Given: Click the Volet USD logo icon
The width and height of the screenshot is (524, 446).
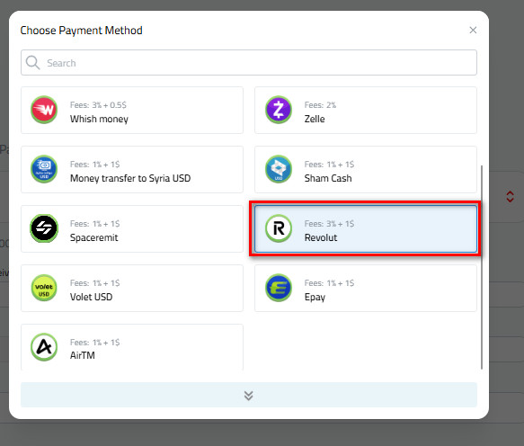Looking at the screenshot, I should coord(44,288).
